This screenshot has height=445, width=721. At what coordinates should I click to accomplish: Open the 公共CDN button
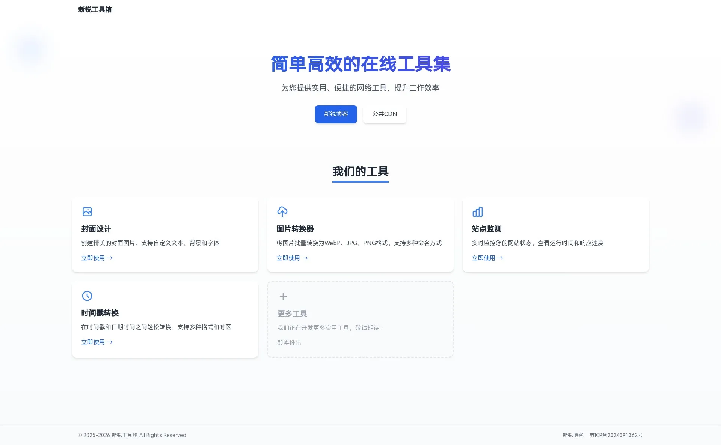coord(385,114)
